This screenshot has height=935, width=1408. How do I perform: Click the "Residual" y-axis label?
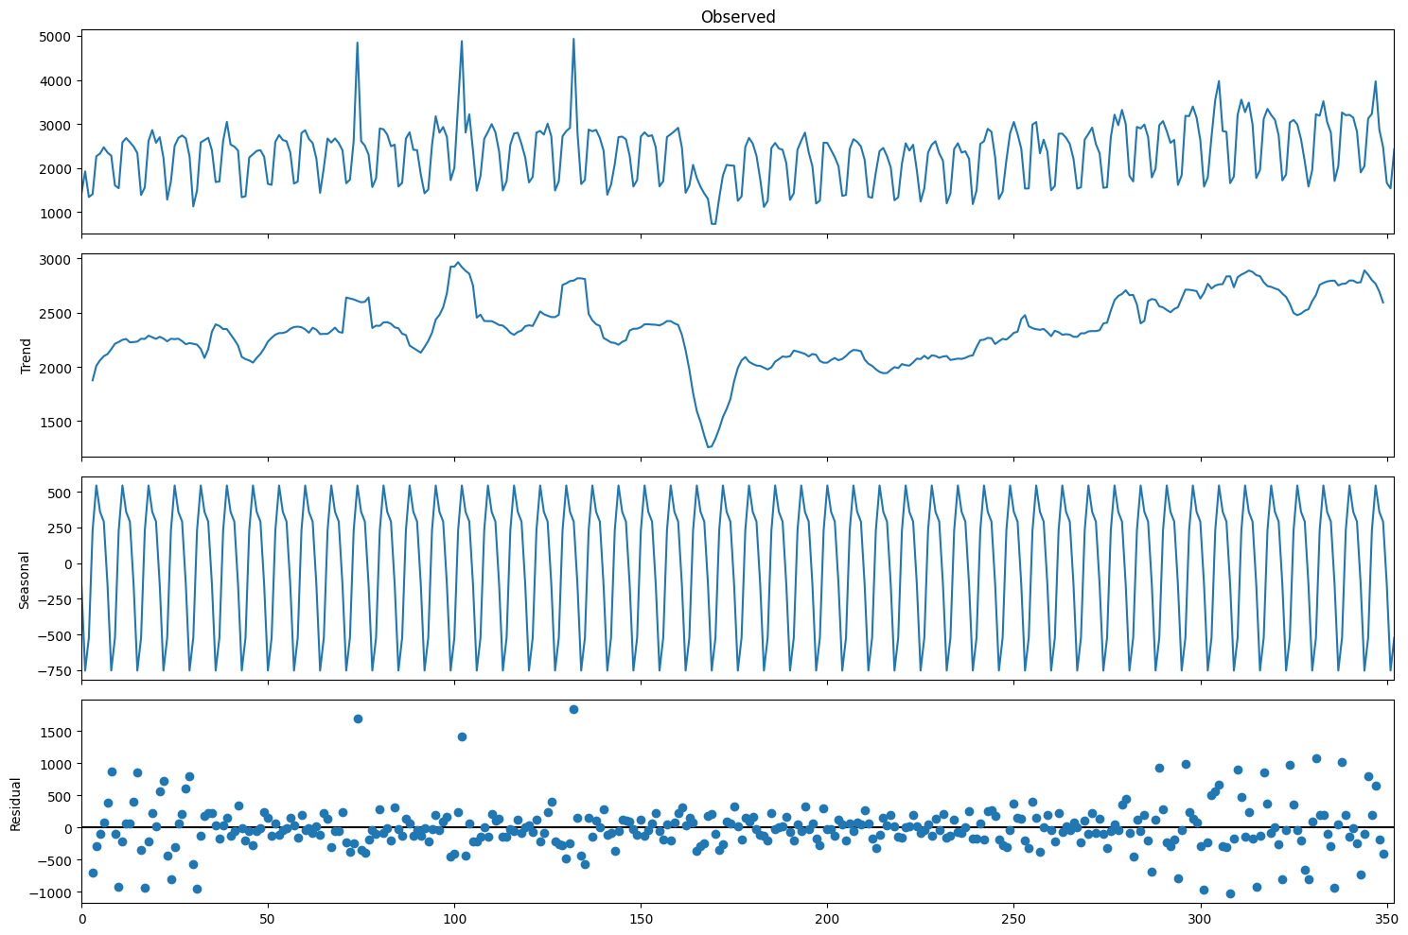(x=16, y=804)
